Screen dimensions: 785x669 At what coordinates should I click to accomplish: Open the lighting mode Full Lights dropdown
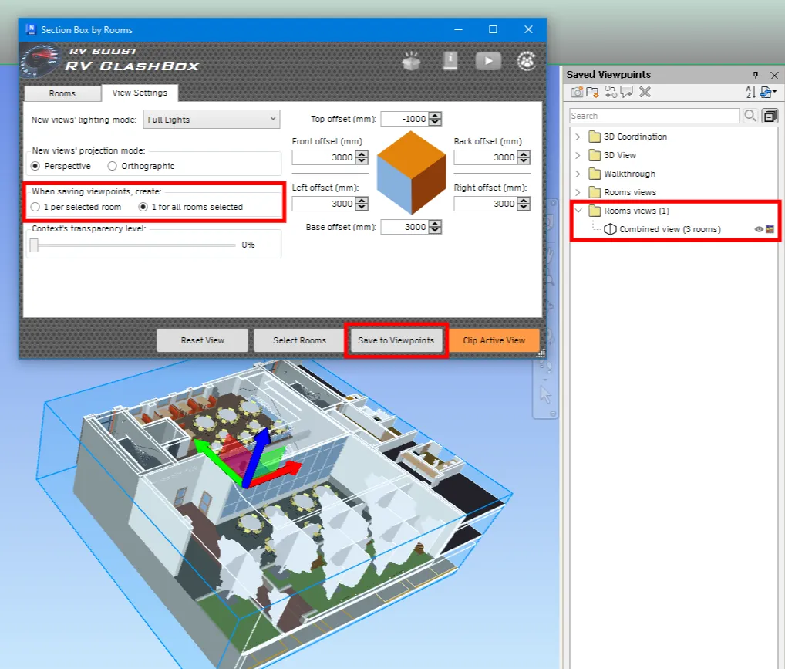(x=211, y=120)
